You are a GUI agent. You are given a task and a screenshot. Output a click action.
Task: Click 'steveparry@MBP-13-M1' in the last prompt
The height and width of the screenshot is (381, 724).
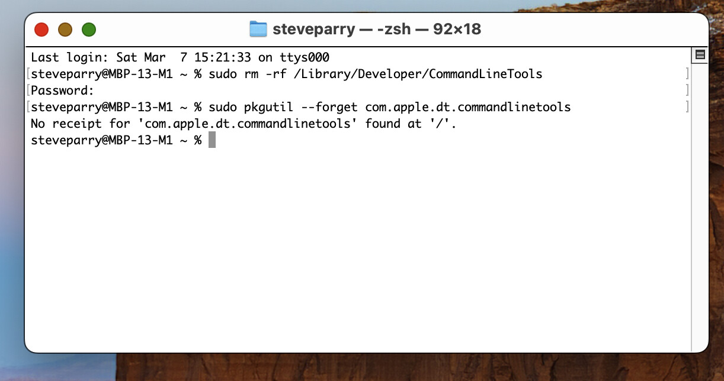101,140
